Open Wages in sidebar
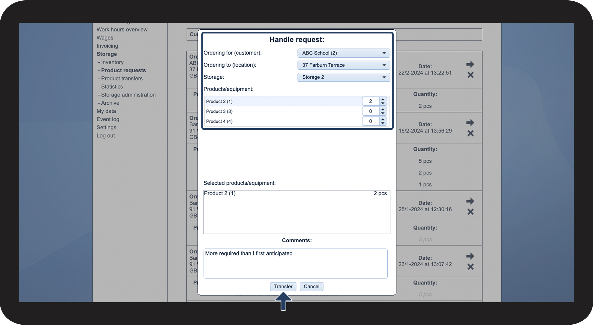 (x=105, y=38)
